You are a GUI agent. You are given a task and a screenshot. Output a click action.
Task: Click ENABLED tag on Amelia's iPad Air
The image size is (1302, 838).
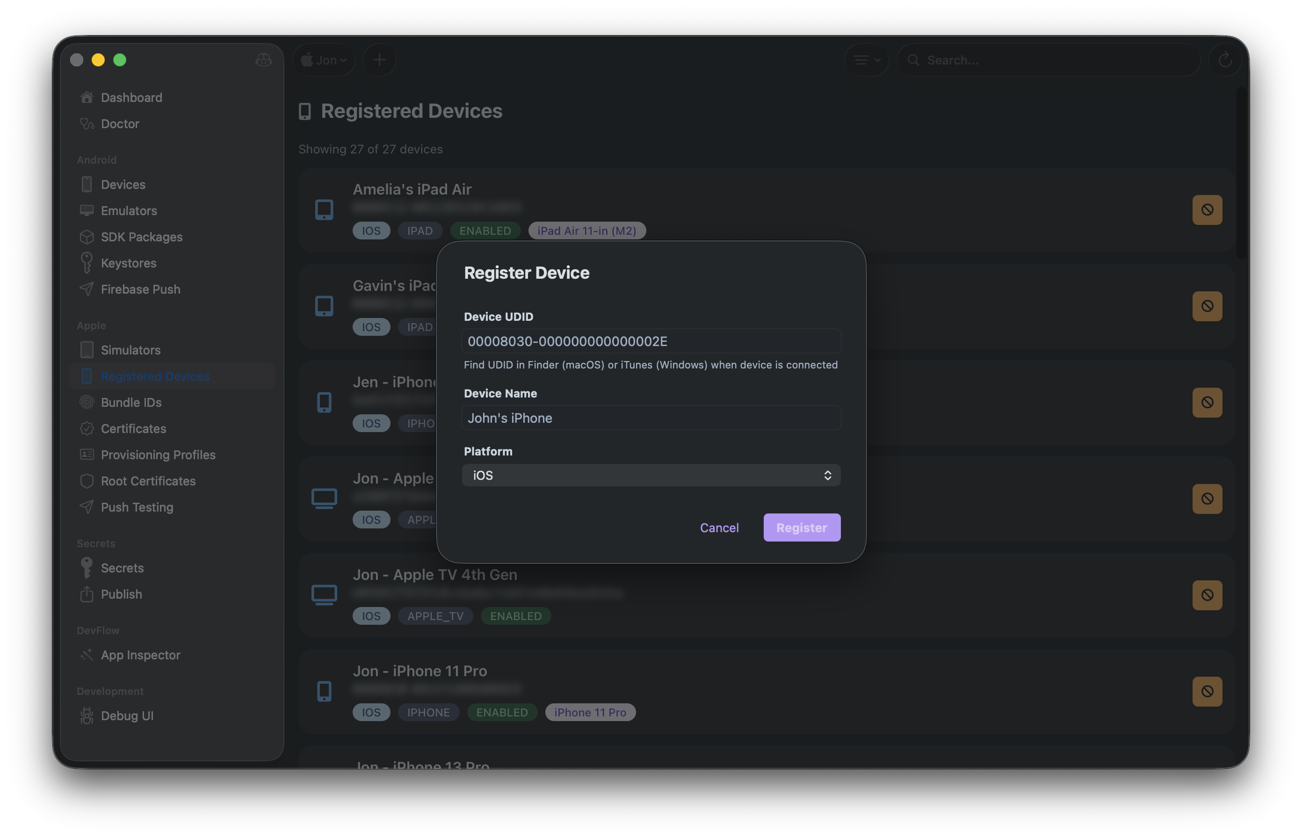(485, 231)
